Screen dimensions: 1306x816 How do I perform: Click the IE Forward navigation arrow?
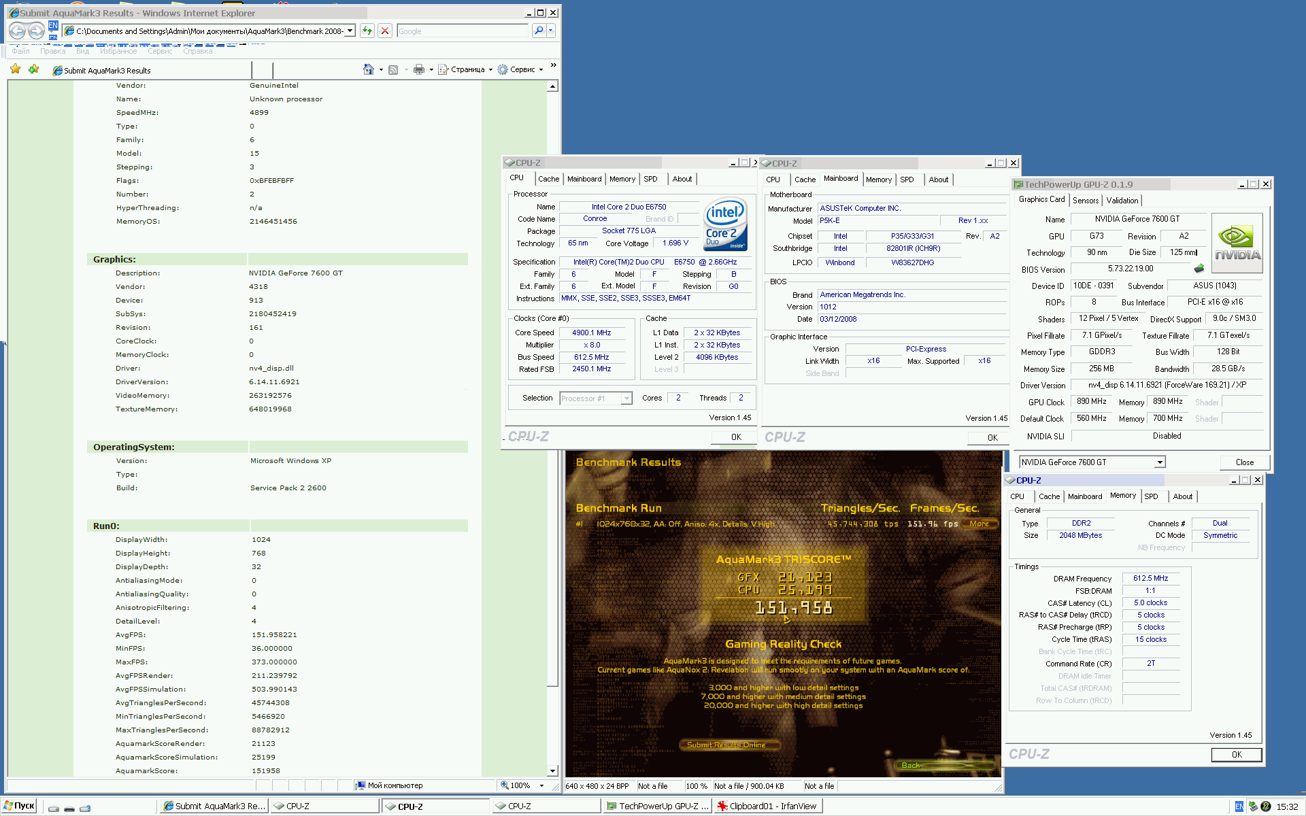coord(37,31)
